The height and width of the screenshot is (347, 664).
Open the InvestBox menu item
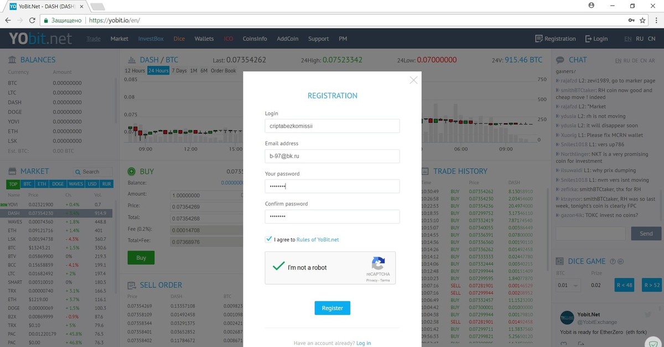[x=151, y=39]
